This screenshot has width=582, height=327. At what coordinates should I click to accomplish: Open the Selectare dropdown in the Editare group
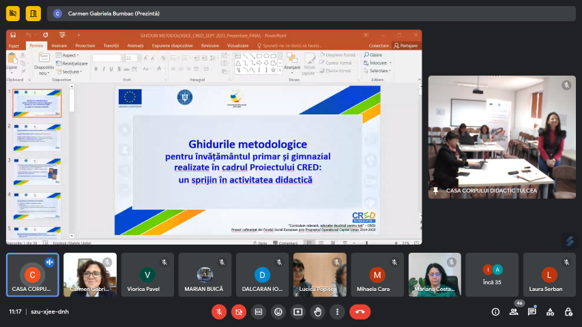pyautogui.click(x=379, y=70)
